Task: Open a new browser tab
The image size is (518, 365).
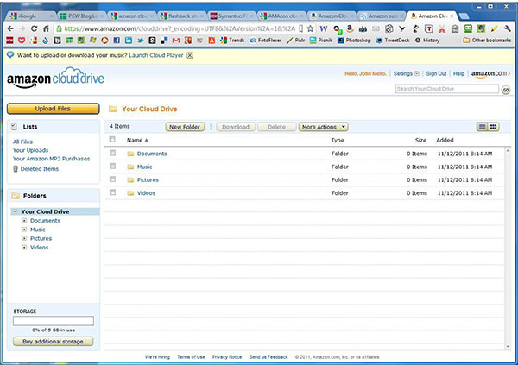Action: pyautogui.click(x=464, y=16)
